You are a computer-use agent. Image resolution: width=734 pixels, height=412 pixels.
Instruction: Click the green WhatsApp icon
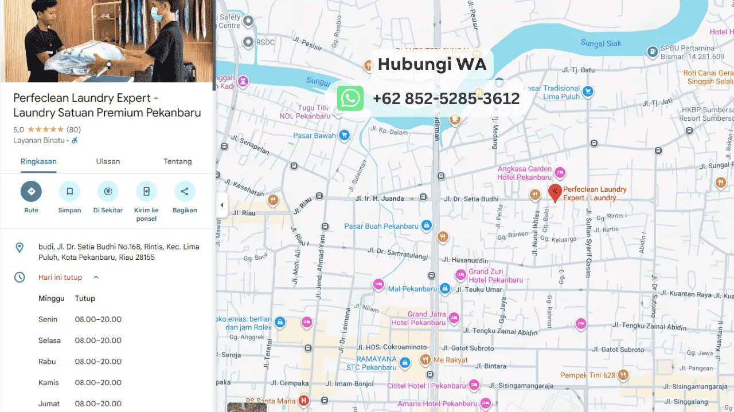(x=350, y=98)
